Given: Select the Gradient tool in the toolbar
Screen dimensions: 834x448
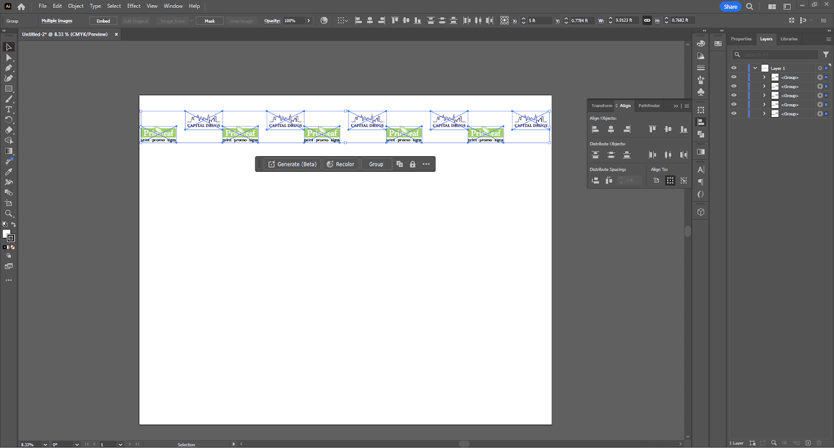Looking at the screenshot, I should click(9, 151).
